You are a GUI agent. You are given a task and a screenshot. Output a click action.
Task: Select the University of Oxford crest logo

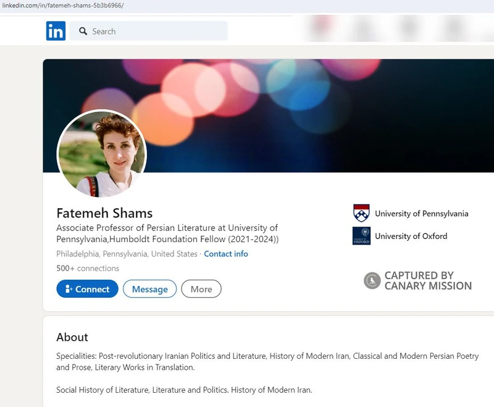pyautogui.click(x=361, y=237)
